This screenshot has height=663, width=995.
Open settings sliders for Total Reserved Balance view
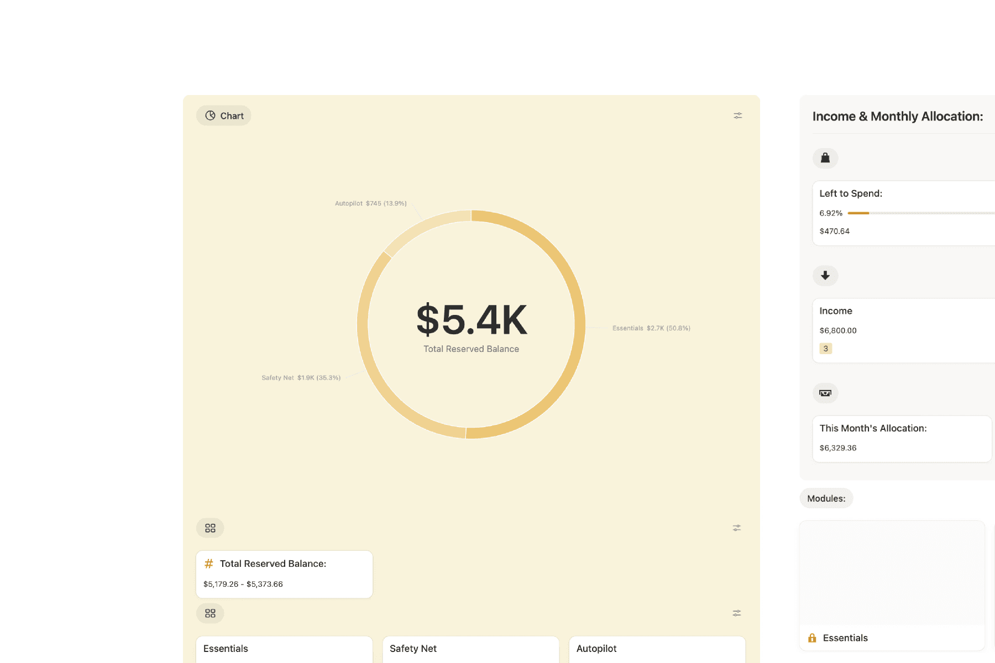pyautogui.click(x=737, y=528)
